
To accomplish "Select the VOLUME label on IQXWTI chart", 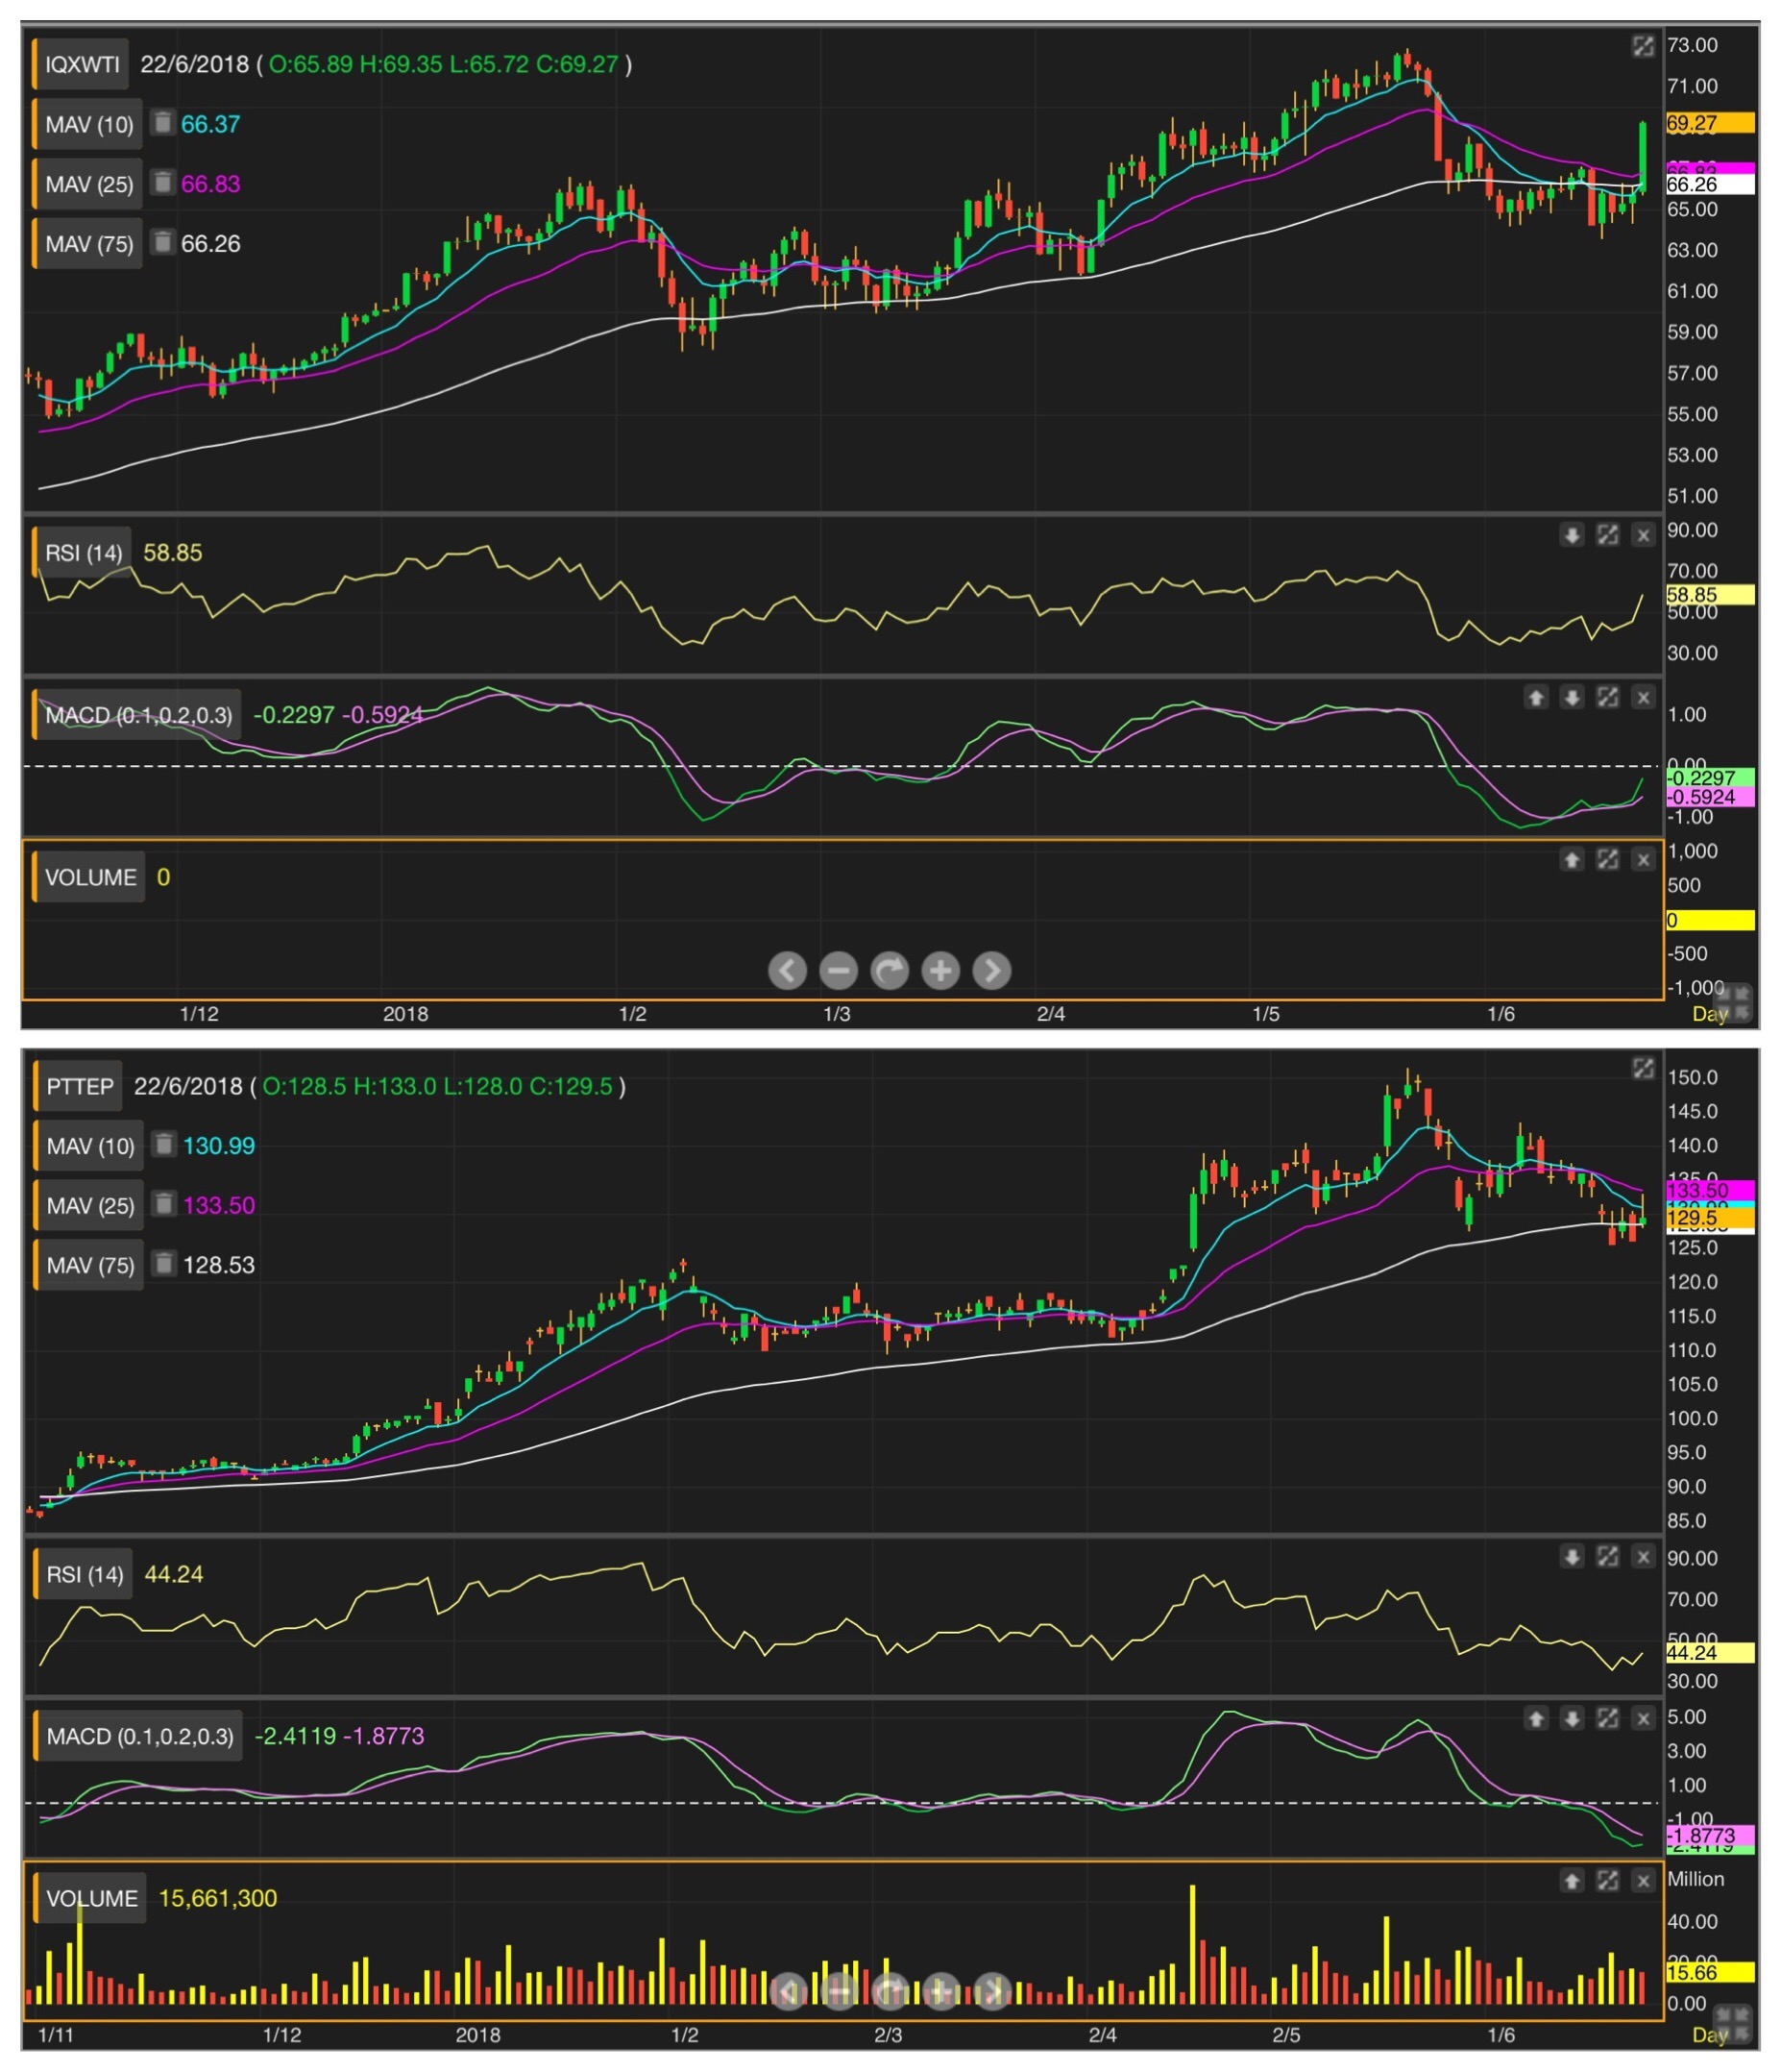I will coord(89,877).
